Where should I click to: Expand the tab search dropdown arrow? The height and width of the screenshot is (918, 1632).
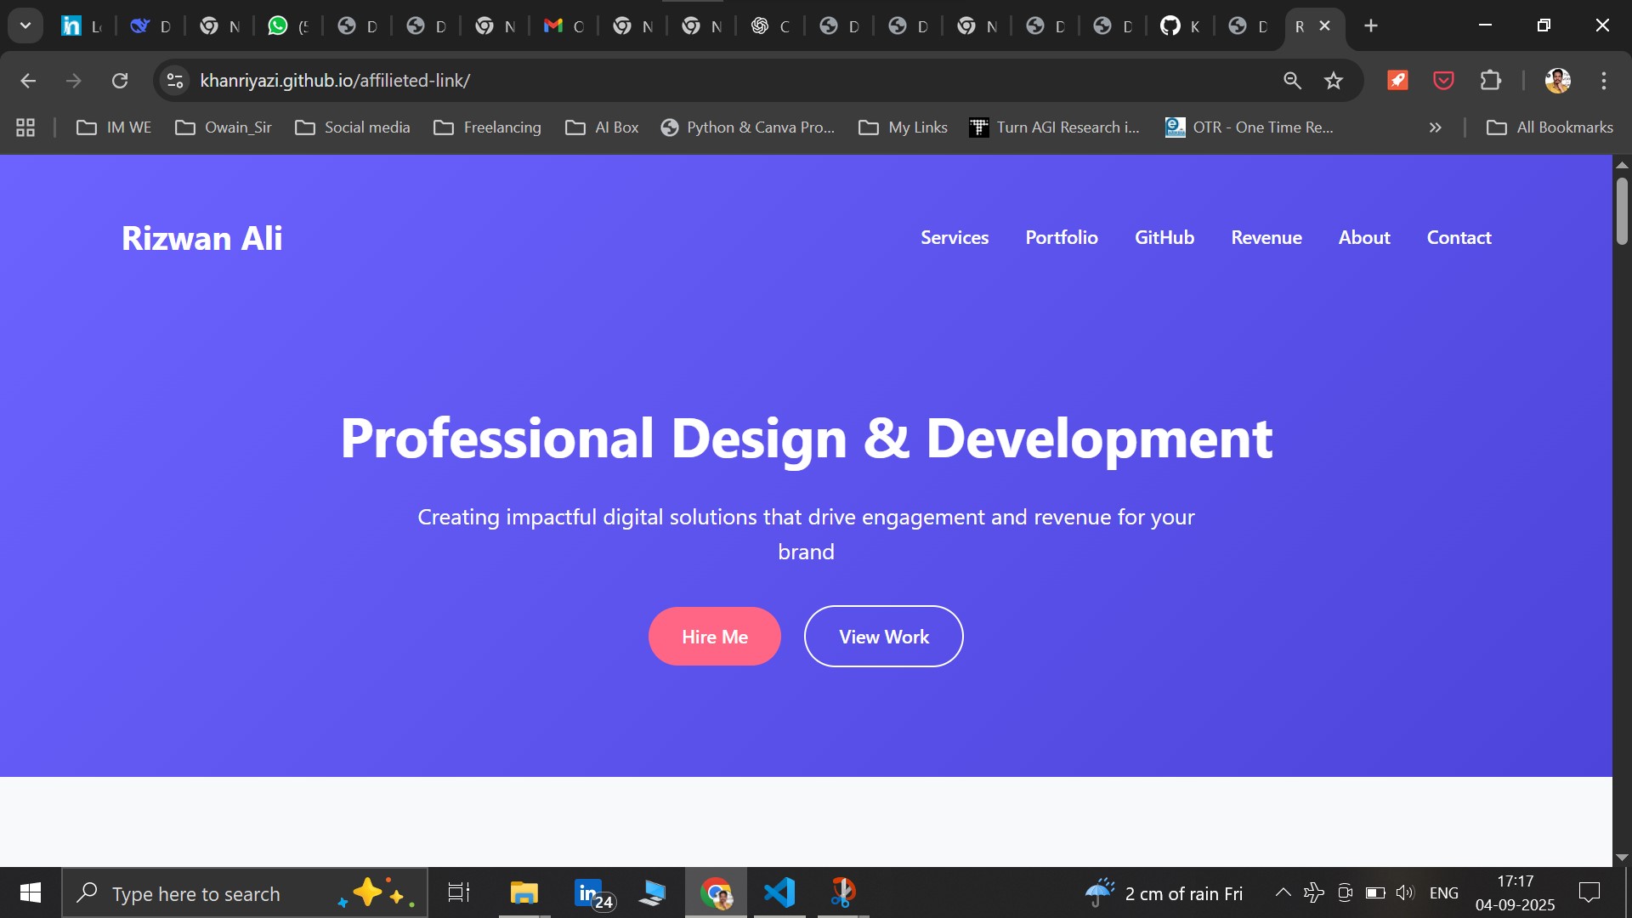[x=25, y=25]
